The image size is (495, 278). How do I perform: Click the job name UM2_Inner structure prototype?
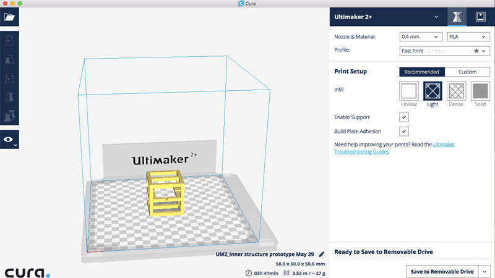tap(265, 255)
